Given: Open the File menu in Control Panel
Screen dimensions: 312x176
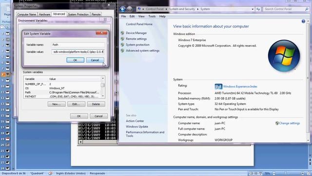Looking at the screenshot, I should tap(123, 16).
